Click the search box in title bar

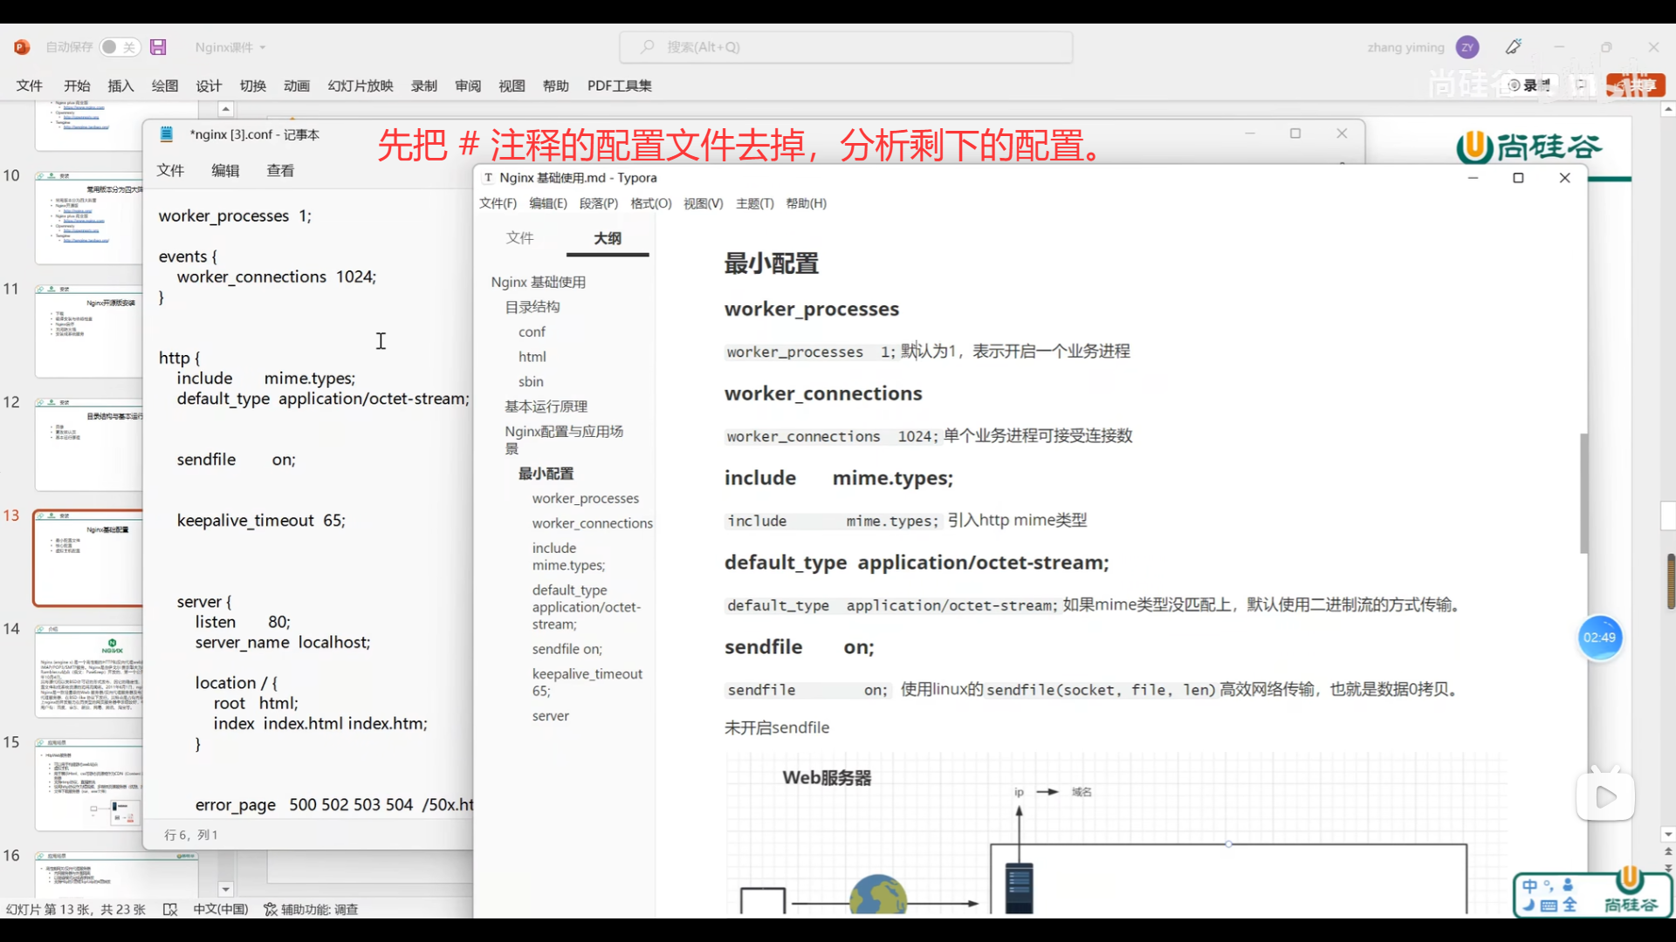pyautogui.click(x=845, y=47)
